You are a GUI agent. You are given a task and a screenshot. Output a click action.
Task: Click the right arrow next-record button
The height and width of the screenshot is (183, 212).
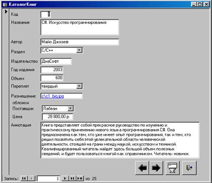coord(156,167)
